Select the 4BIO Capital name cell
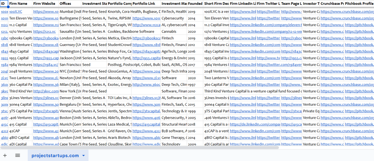The image size is (374, 161). 20,138
